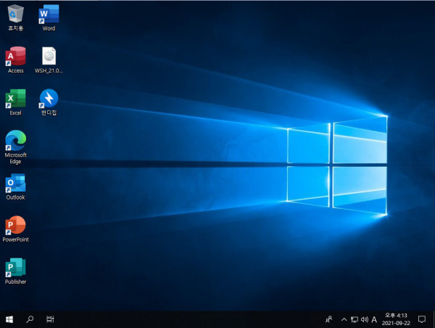Select the PowerPoint desktop shortcut
Image resolution: width=435 pixels, height=328 pixels.
15,229
